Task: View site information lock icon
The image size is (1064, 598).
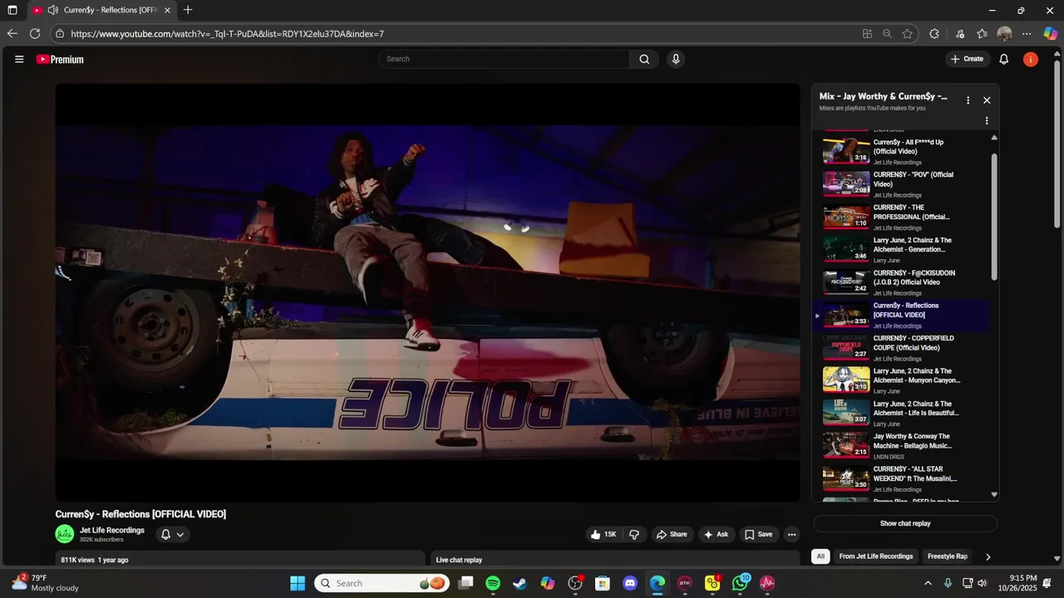Action: click(59, 34)
